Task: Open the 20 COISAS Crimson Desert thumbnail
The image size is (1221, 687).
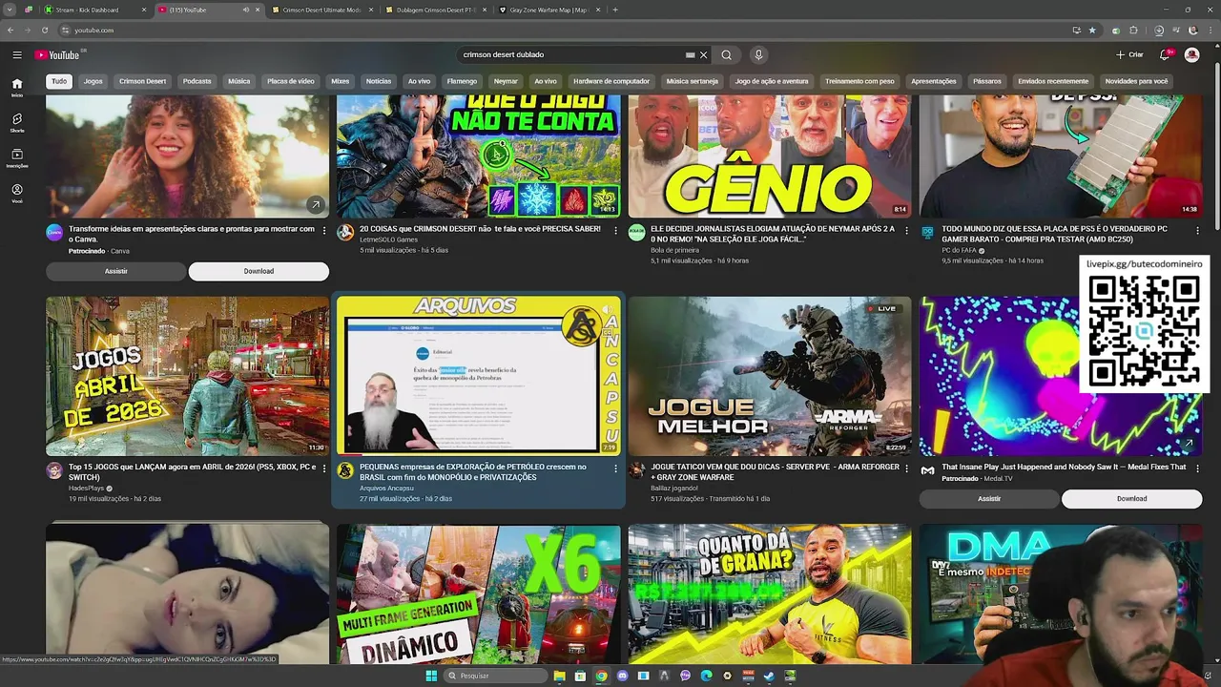Action: point(478,156)
